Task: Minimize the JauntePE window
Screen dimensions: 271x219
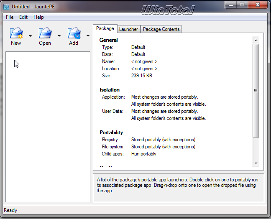Action: 231,5
